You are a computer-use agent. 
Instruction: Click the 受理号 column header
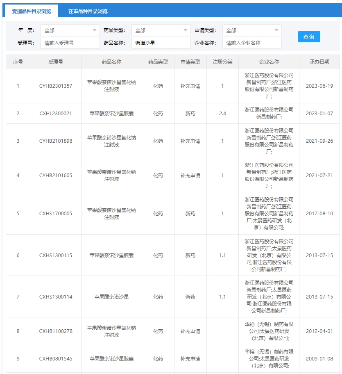(56, 62)
